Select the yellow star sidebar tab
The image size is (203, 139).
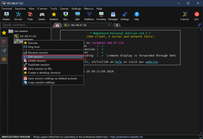point(4,33)
